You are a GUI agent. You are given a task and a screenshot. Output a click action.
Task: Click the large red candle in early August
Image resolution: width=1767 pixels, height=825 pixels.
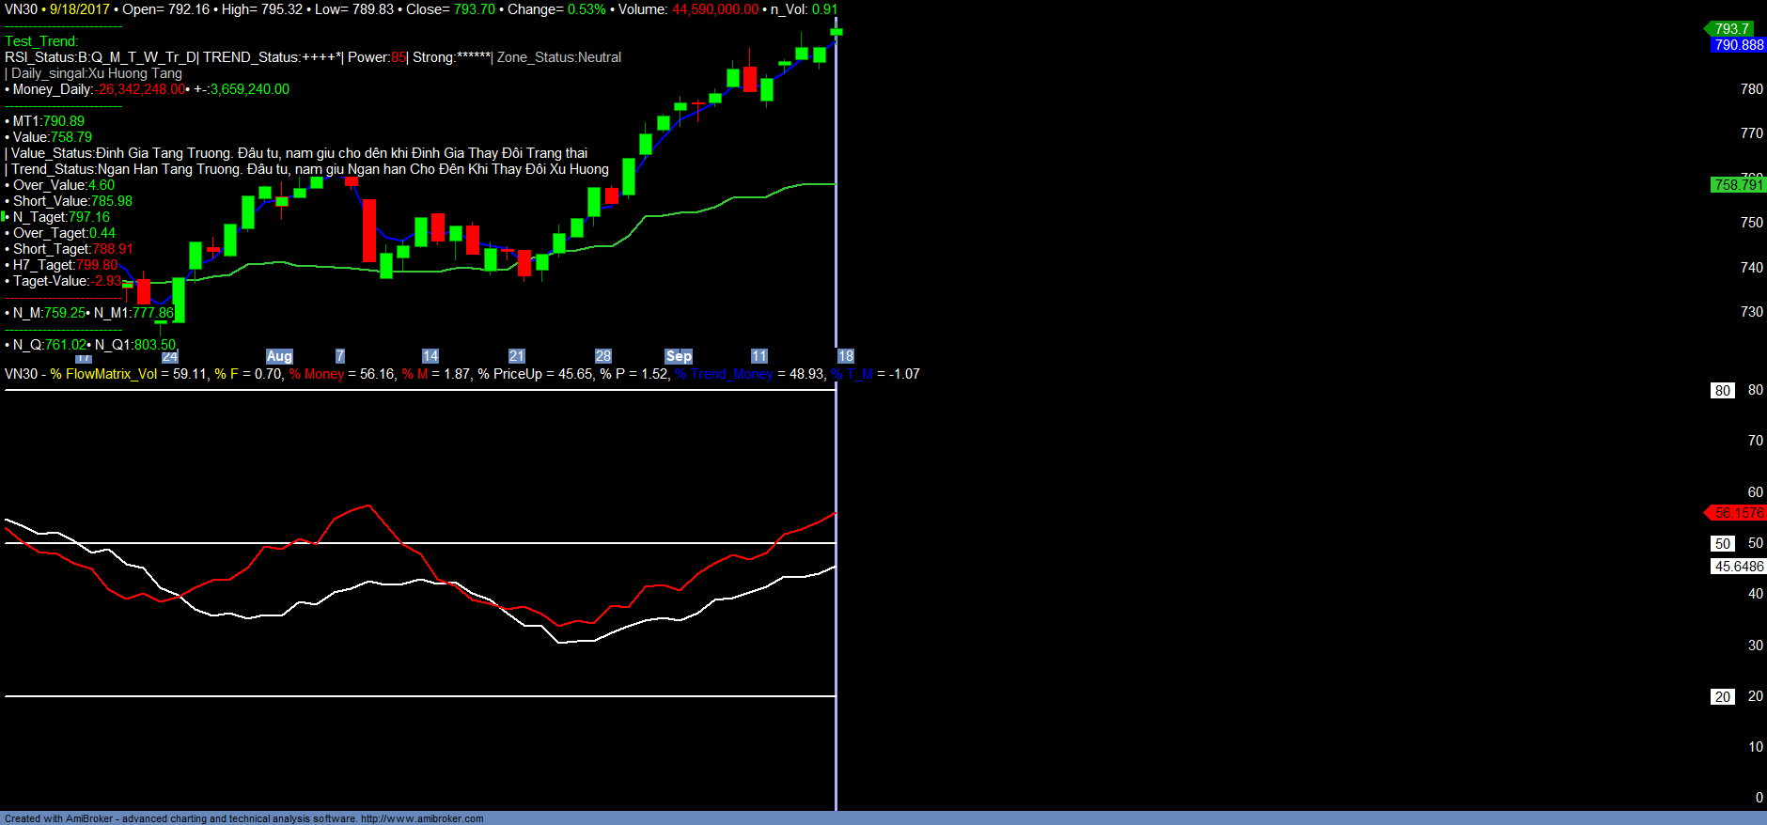[369, 230]
